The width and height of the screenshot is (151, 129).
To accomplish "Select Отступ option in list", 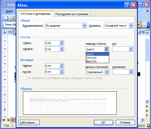I will click(x=97, y=58).
